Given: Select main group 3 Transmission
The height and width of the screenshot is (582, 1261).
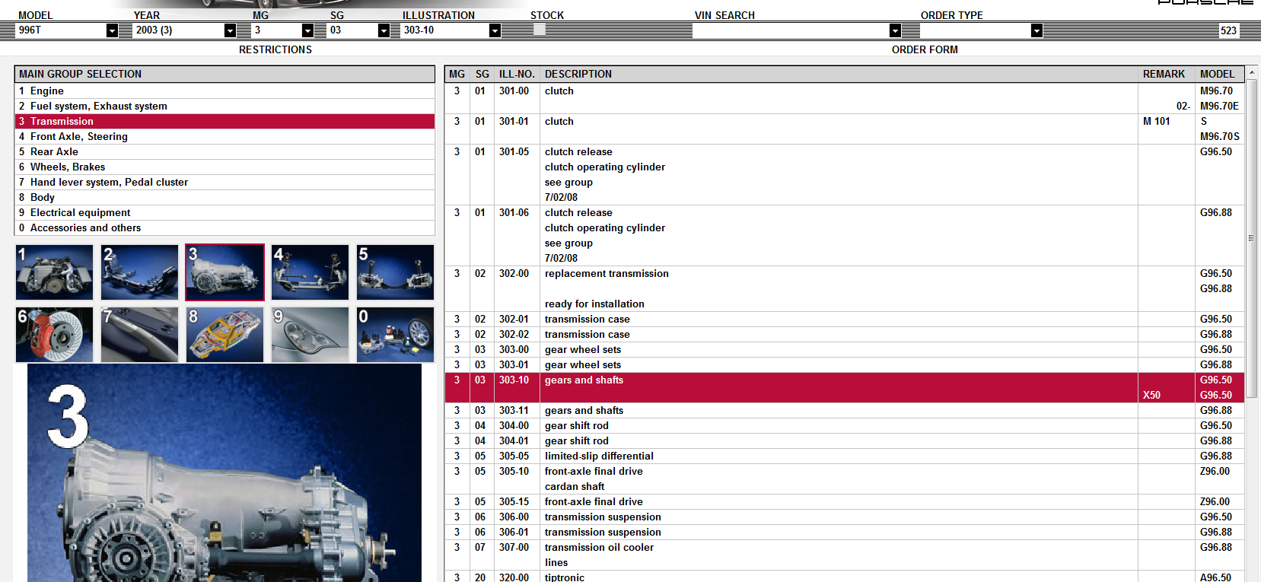Looking at the screenshot, I should pyautogui.click(x=224, y=122).
